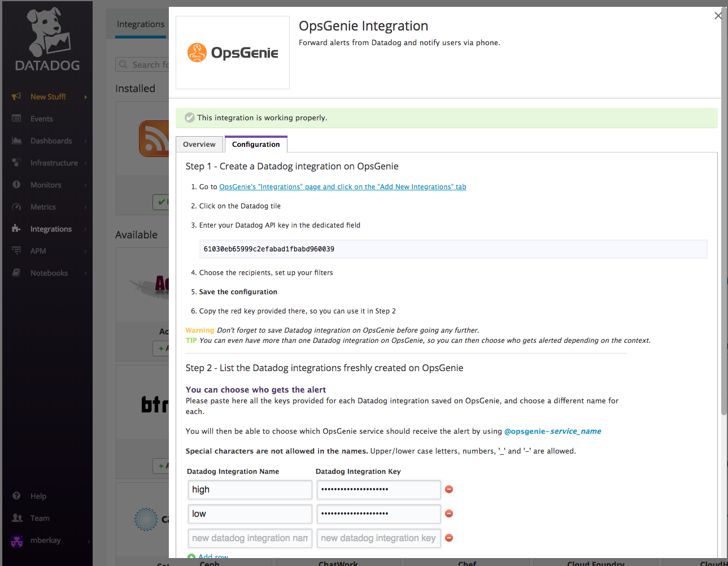Remove the empty new integration row
The width and height of the screenshot is (728, 566).
pyautogui.click(x=449, y=538)
